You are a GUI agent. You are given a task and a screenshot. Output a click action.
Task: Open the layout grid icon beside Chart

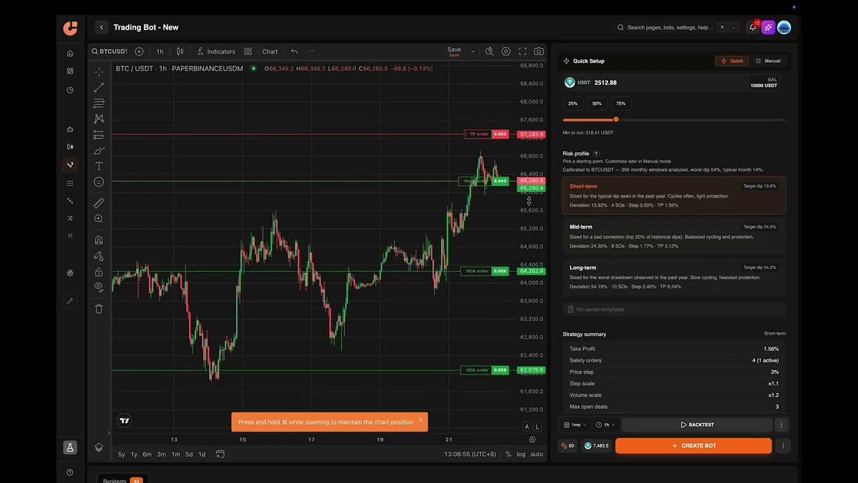click(248, 52)
